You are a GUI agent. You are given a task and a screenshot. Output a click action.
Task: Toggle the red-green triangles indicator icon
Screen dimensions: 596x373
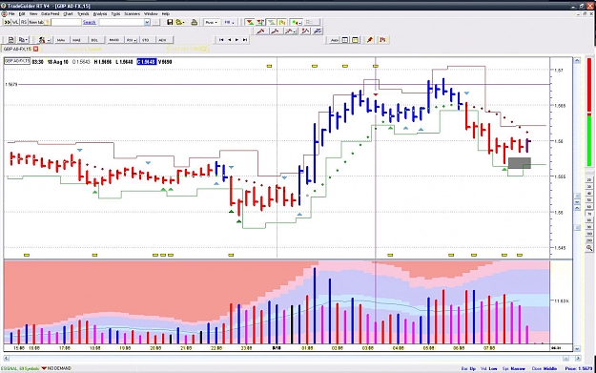pos(249,23)
